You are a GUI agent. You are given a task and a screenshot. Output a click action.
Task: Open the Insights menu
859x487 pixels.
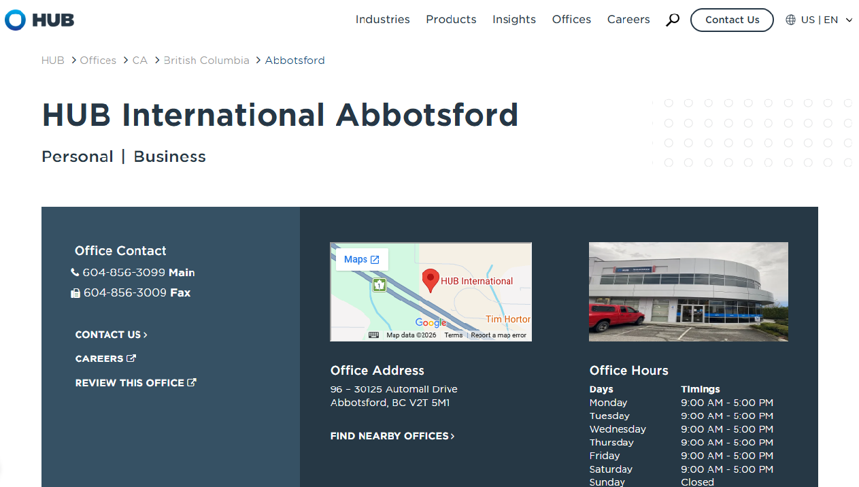513,20
